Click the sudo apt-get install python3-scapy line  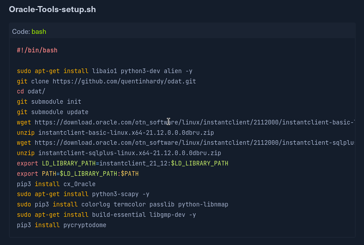[x=83, y=194]
